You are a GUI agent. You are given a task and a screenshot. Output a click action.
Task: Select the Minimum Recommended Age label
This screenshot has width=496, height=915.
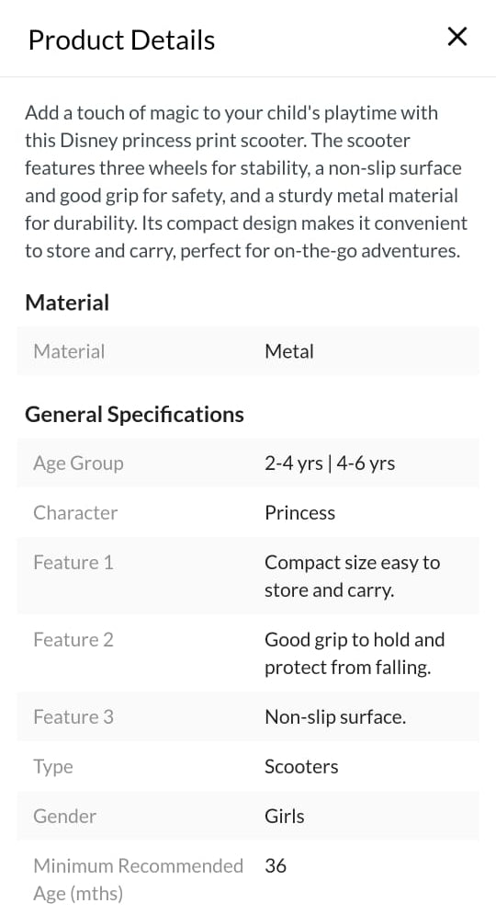pyautogui.click(x=138, y=879)
